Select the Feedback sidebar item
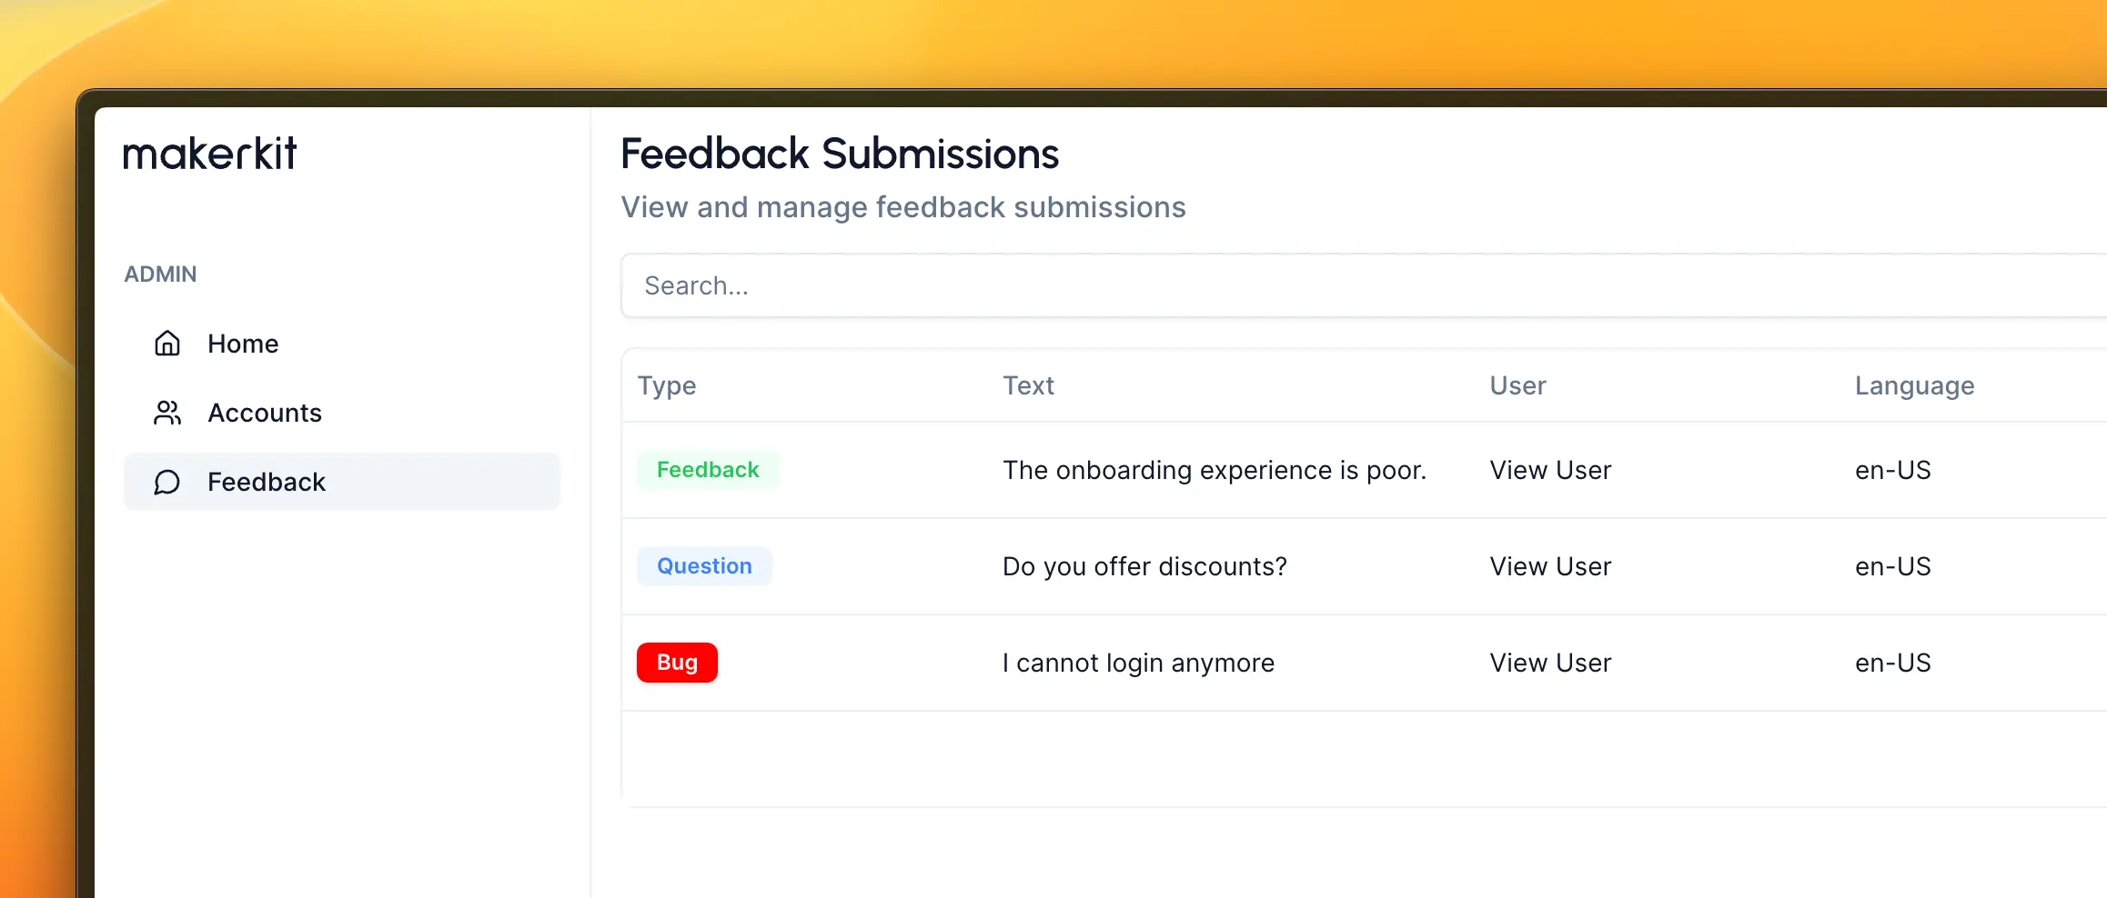This screenshot has width=2107, height=898. click(267, 482)
